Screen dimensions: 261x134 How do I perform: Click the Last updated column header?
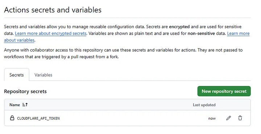pos(204,105)
